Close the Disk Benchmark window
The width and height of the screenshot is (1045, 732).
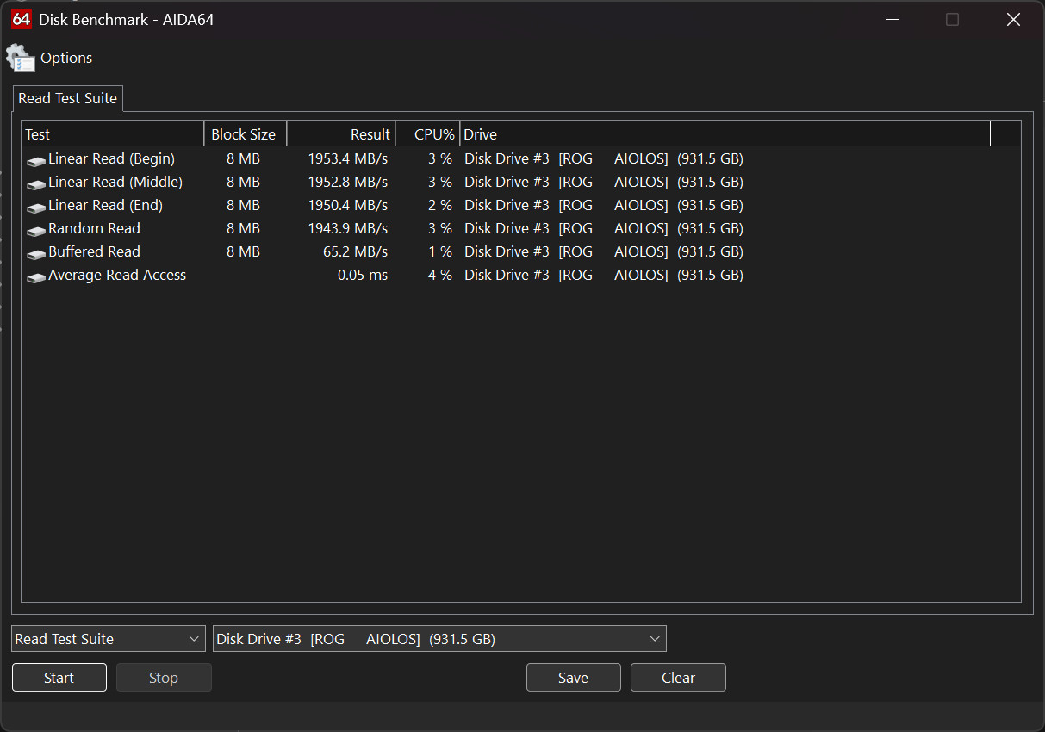coord(1013,19)
